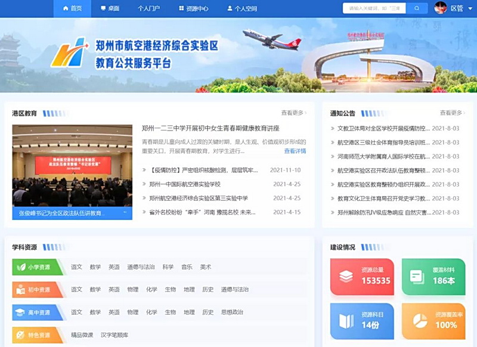This screenshot has width=477, height=347.
Task: Click the magnifier search button
Action: (417, 8)
